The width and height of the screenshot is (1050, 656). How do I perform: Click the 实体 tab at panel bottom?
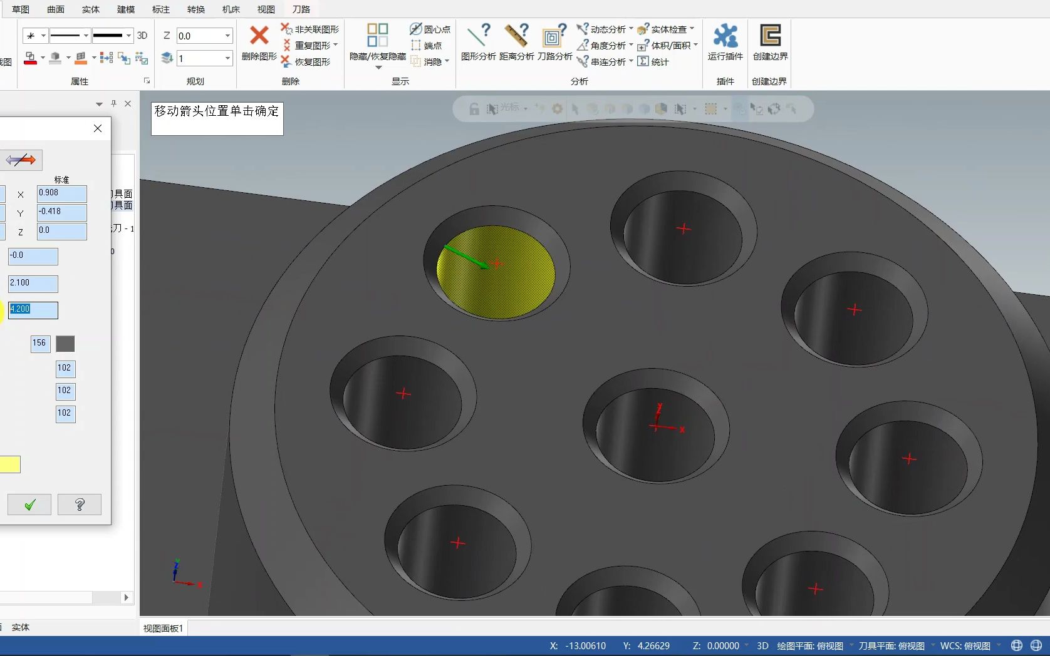click(x=21, y=627)
